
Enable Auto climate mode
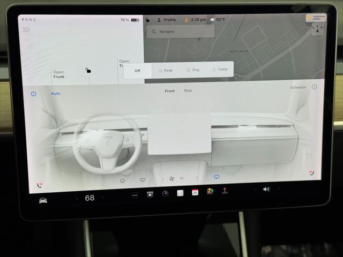[56, 94]
